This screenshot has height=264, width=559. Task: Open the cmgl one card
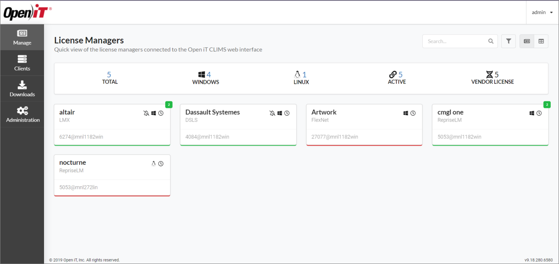pos(490,125)
